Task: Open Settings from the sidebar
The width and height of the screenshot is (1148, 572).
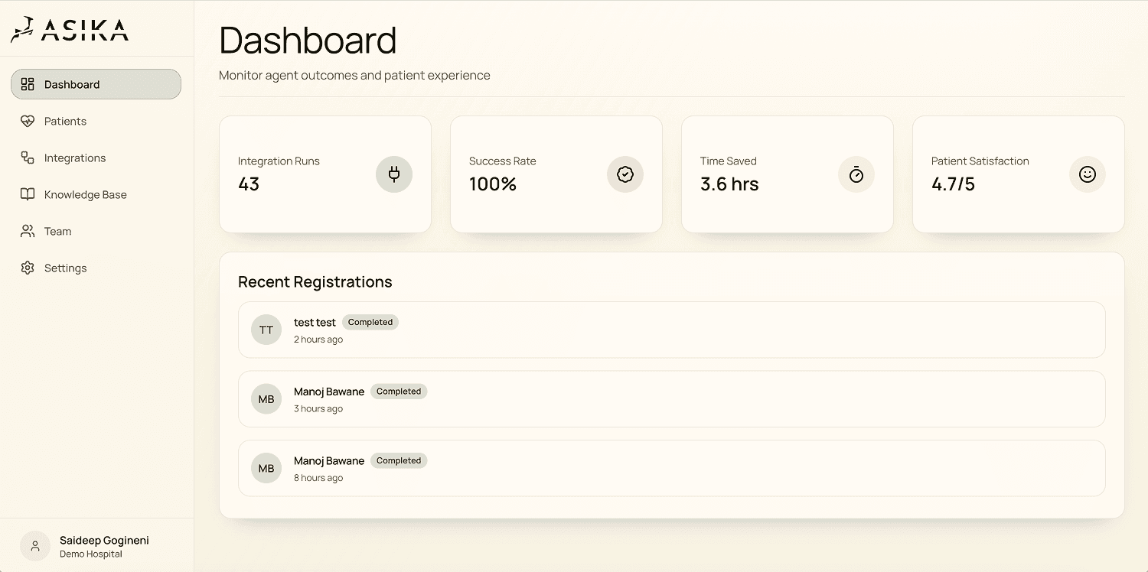Action: click(x=96, y=268)
